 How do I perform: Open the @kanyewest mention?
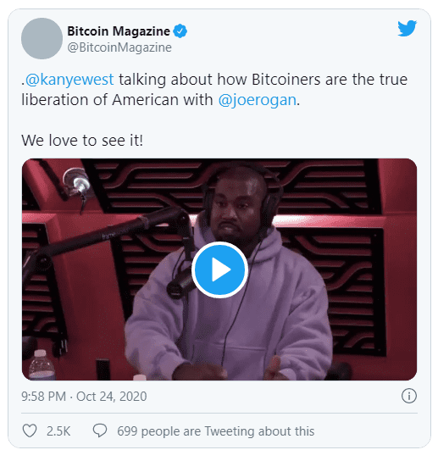coord(69,80)
